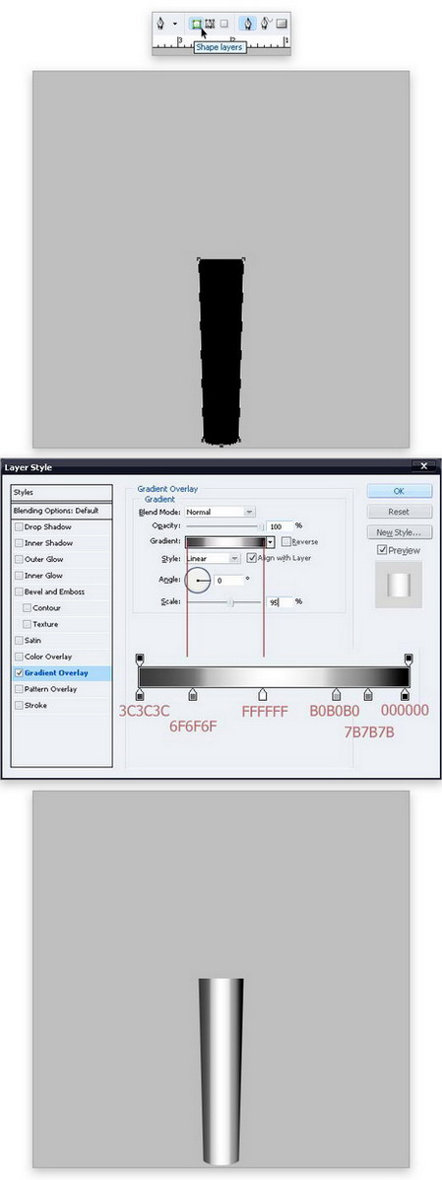Select the 6F6F6F color stop
This screenshot has height=1180, width=442.
coord(193,694)
